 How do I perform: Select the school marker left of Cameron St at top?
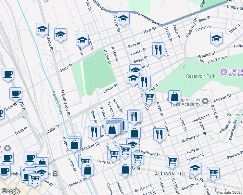pos(42,30)
